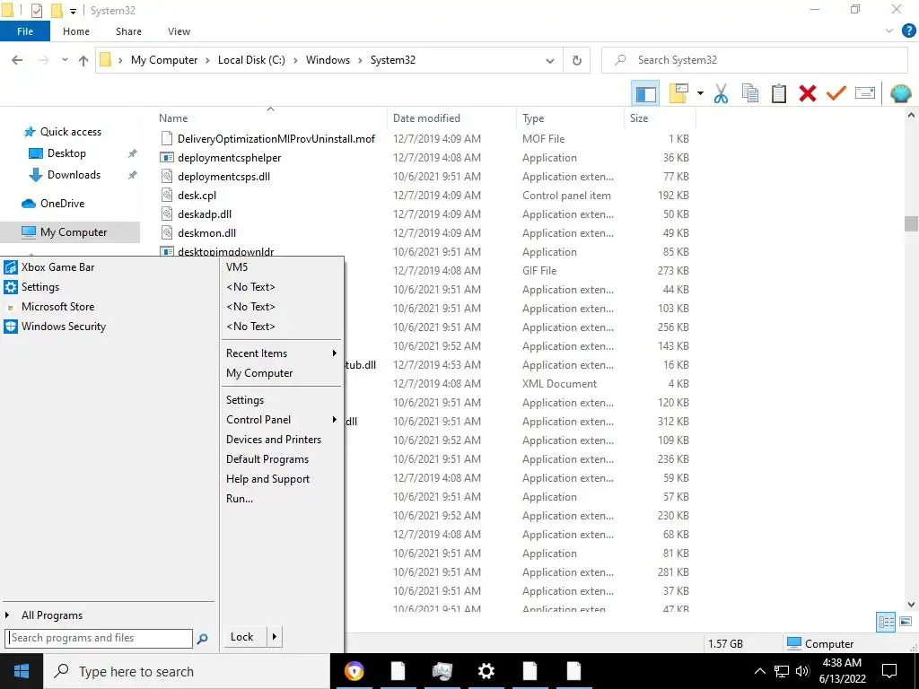Expand the ribbon chevron
This screenshot has height=689, width=919.
click(889, 31)
